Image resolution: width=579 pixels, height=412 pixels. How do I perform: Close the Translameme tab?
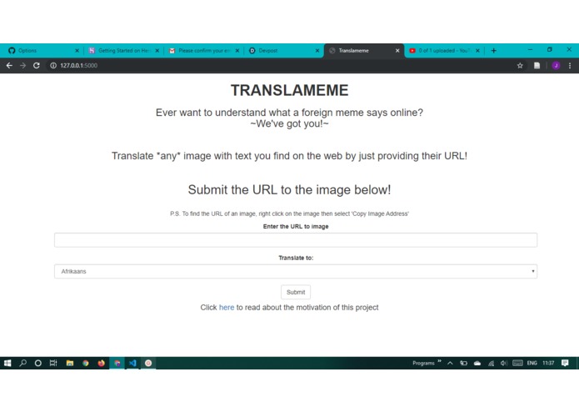[397, 51]
